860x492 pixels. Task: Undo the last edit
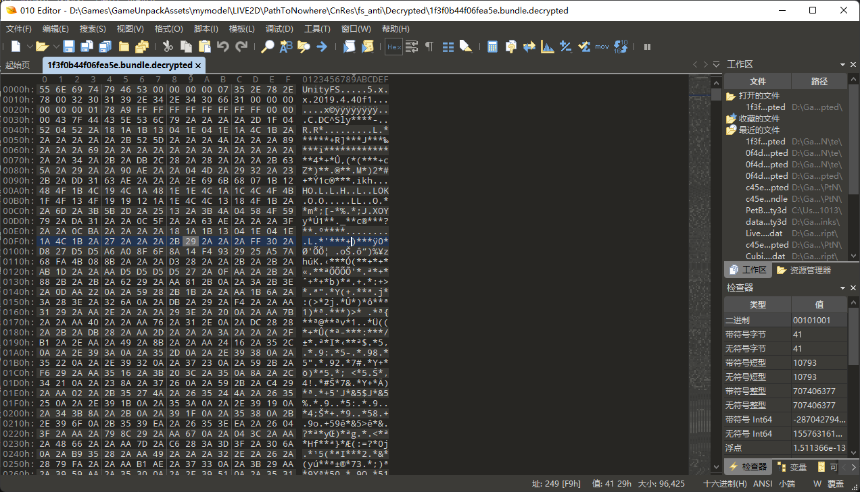coord(222,47)
